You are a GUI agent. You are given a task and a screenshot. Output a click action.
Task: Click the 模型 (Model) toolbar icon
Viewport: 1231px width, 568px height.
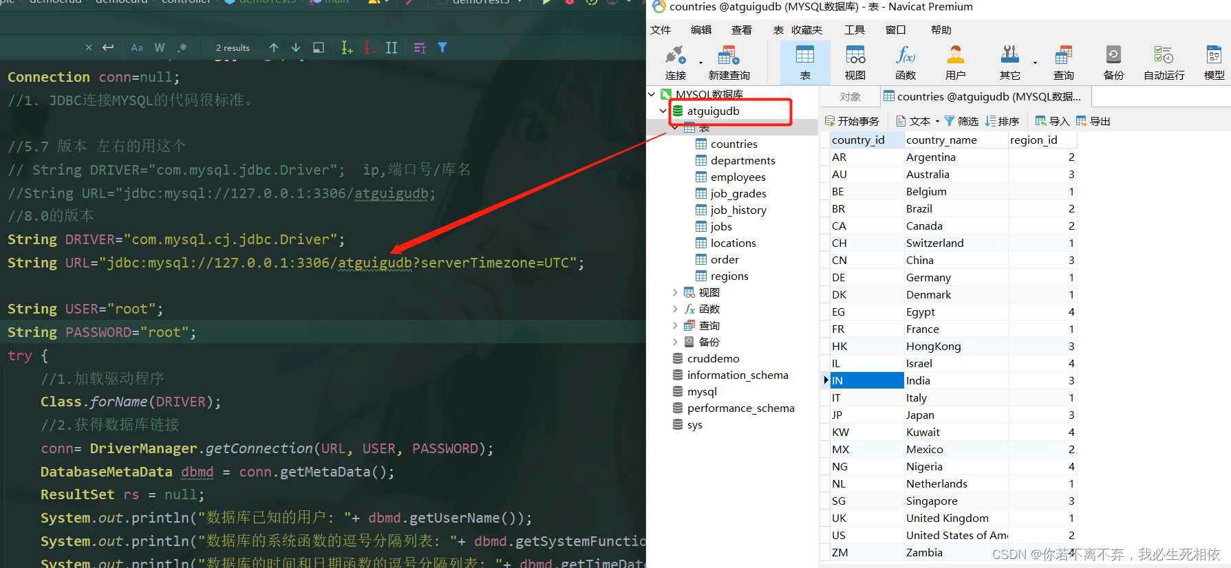(1214, 62)
